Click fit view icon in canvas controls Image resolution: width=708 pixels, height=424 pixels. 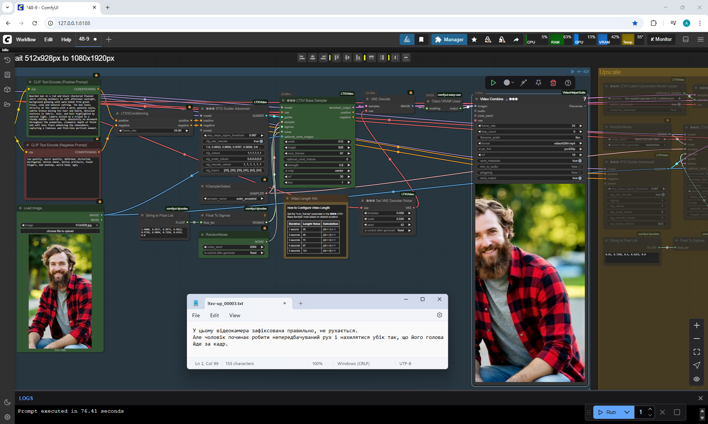(x=697, y=352)
